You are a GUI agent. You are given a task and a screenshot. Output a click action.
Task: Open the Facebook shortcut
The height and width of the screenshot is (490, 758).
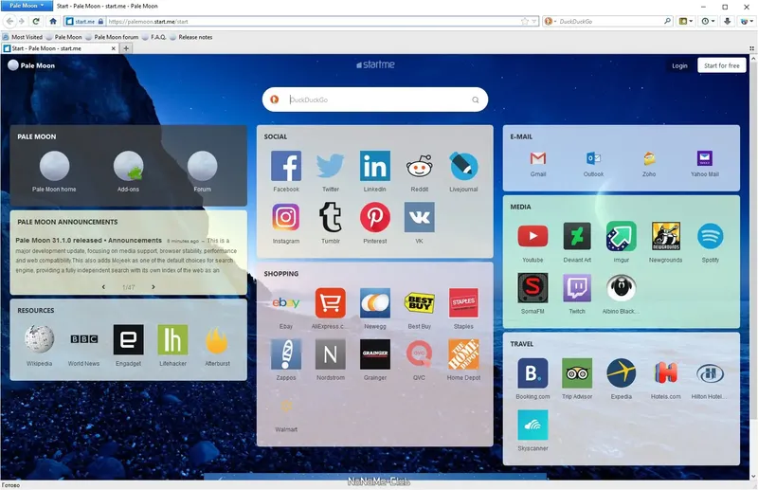tap(286, 166)
